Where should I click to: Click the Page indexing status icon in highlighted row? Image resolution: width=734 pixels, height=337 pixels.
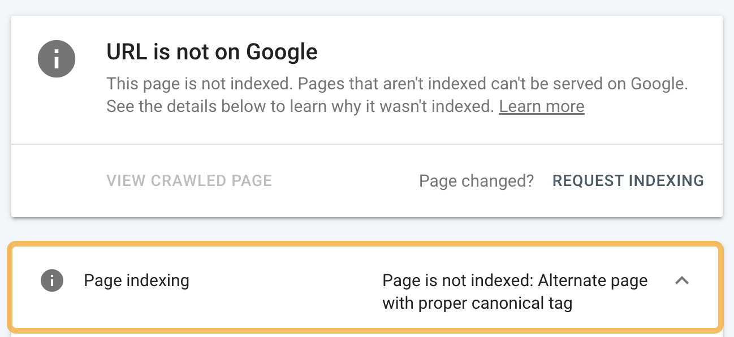coord(51,280)
